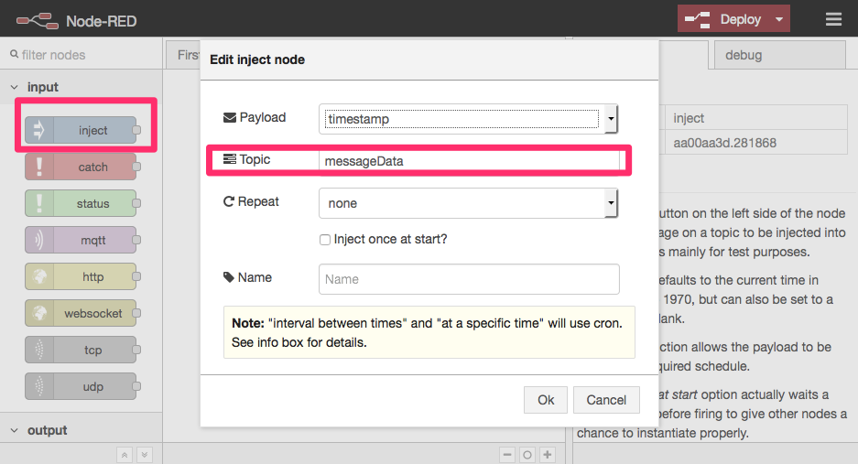
Task: Open the Repeat interval dropdown
Action: 469,203
